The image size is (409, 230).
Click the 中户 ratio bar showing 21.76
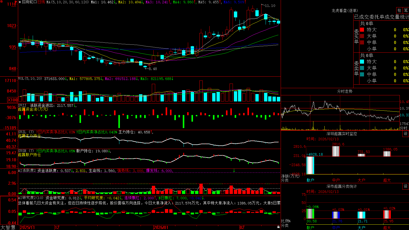(336, 215)
